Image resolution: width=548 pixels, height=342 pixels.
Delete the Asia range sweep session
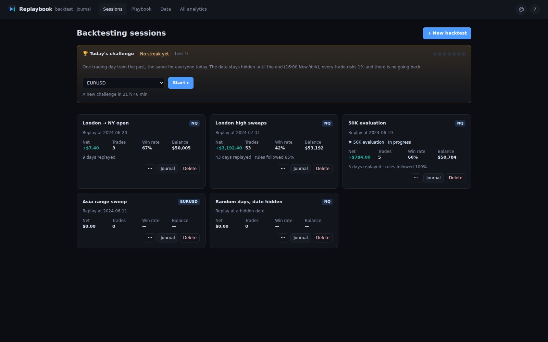[190, 238]
